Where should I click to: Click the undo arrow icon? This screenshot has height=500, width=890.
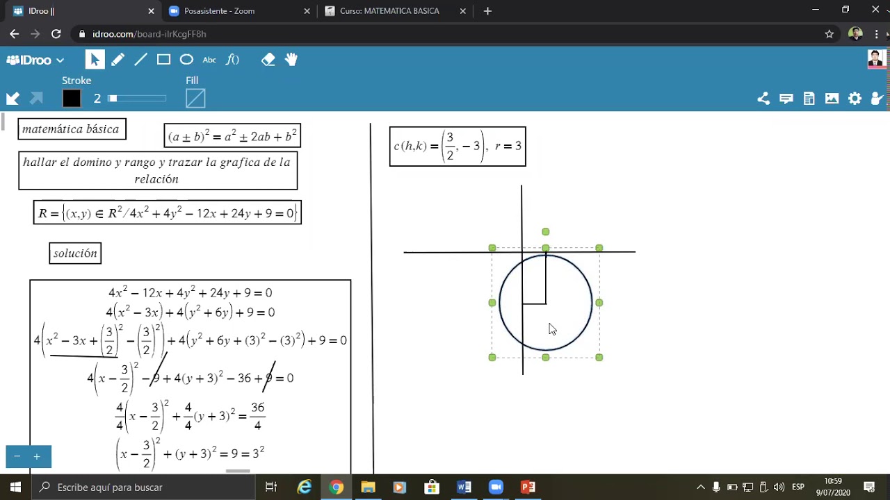(x=13, y=99)
